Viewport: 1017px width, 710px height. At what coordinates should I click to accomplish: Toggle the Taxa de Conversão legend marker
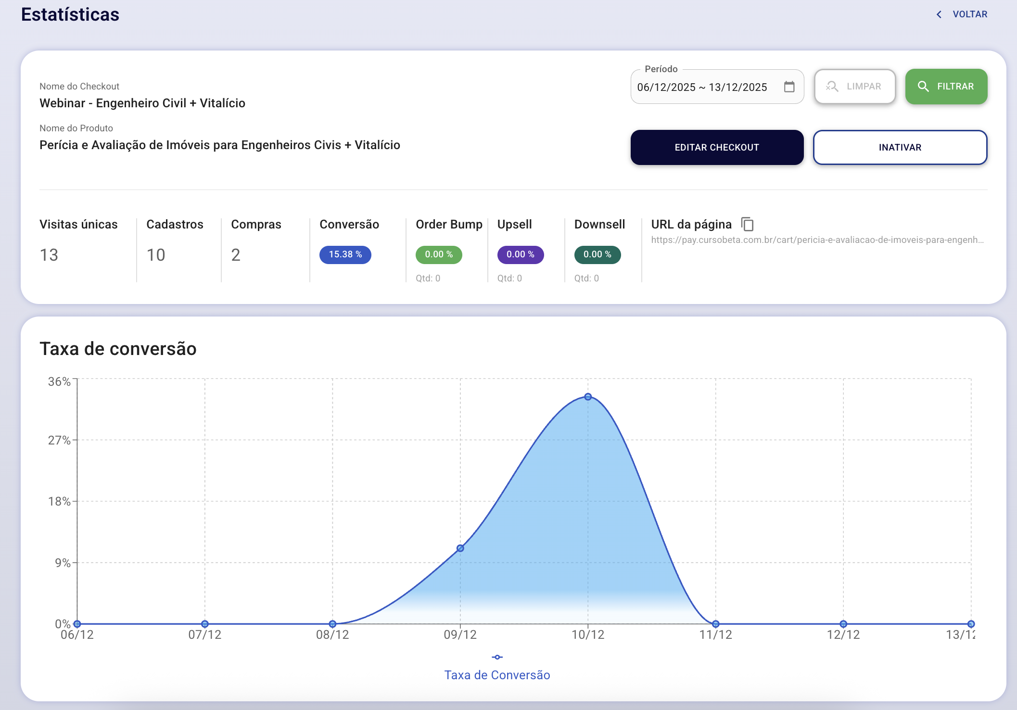pyautogui.click(x=497, y=657)
